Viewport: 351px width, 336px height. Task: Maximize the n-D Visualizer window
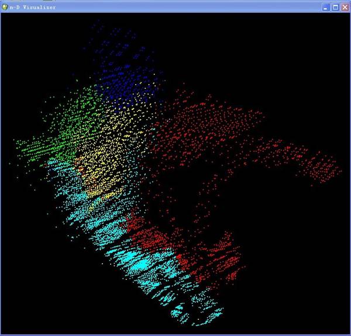335,8
